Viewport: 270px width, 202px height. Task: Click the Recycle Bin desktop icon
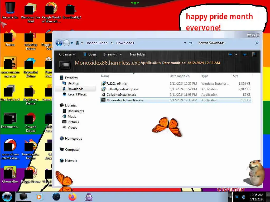click(x=10, y=10)
